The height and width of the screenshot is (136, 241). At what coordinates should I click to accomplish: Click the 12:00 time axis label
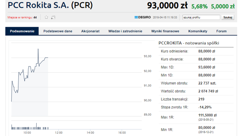click(59, 133)
